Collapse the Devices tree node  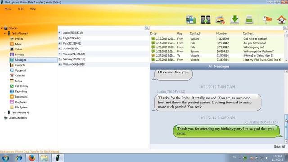coord(2,28)
